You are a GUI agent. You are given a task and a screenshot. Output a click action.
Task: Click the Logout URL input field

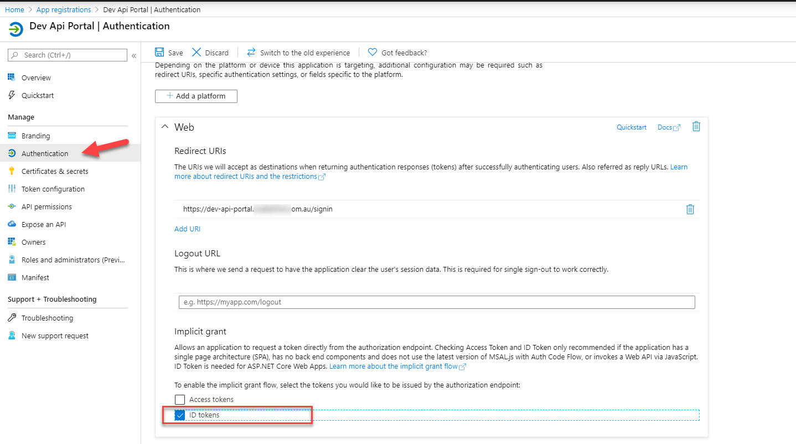436,302
